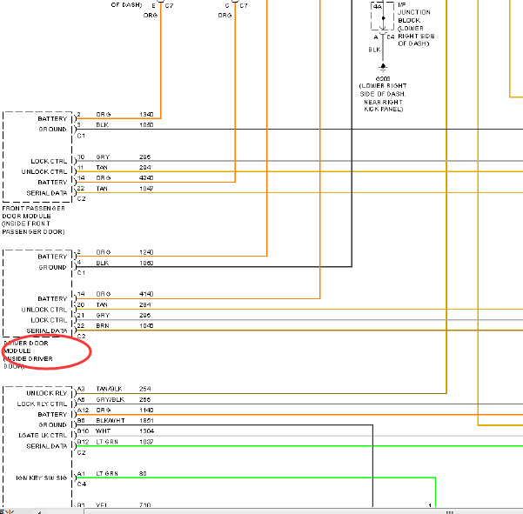Click the UNLOCK RLY pin label
This screenshot has width=523, height=514.
[x=47, y=393]
